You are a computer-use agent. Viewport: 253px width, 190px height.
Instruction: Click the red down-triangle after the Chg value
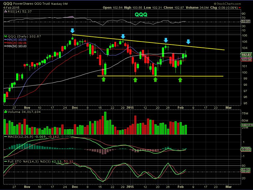click(x=240, y=8)
